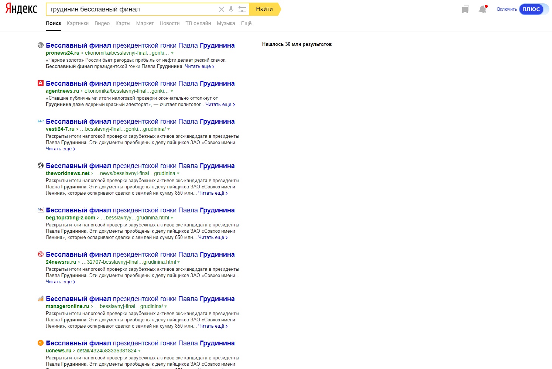Click the ucnews.ru detail/4324583336381824 URL path
Screen dimensions: 552x369
[107, 351]
